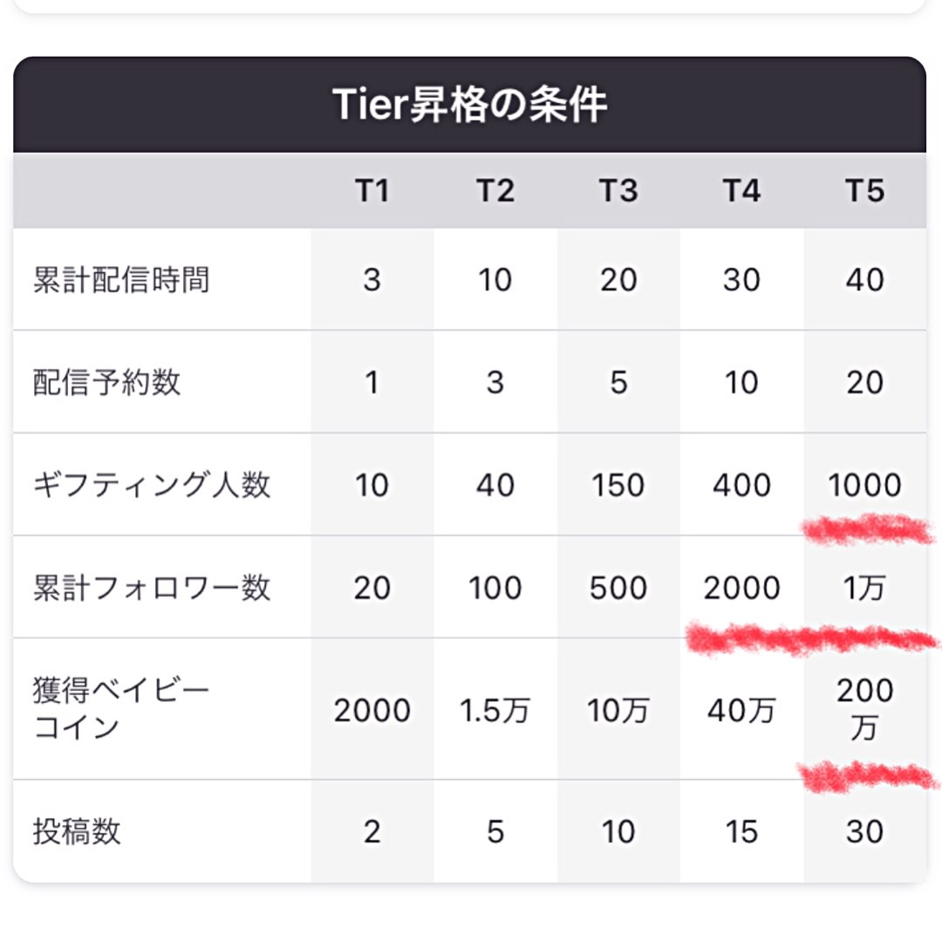Image resolution: width=942 pixels, height=942 pixels.
Task: Click the 累計配信時間 row label
Action: point(121,280)
